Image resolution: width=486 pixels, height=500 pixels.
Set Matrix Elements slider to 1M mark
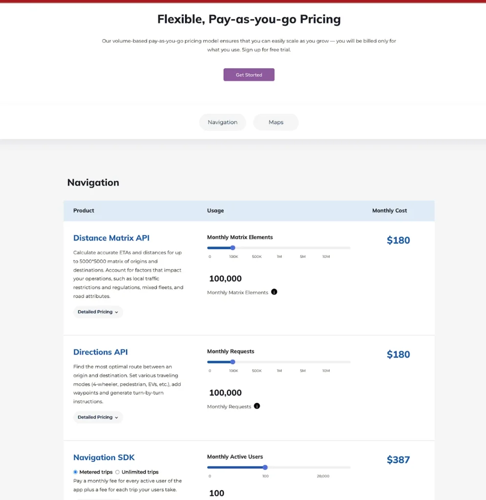point(279,248)
